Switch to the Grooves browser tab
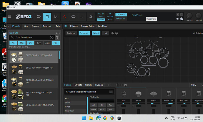 (47, 26)
